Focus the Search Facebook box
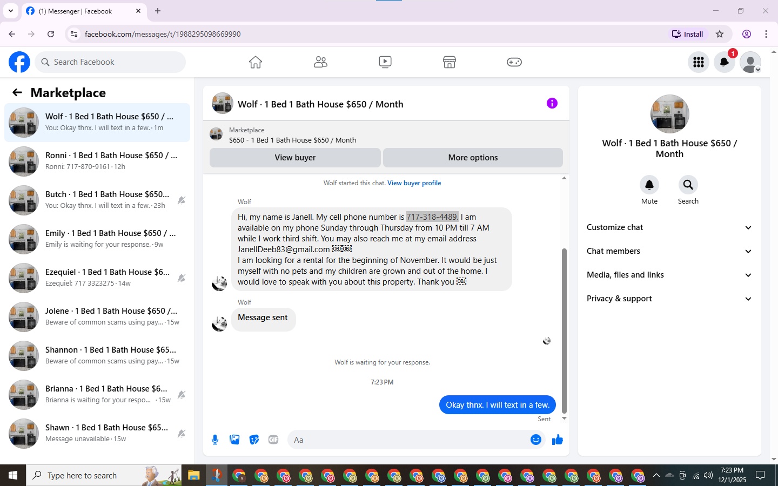 click(110, 62)
